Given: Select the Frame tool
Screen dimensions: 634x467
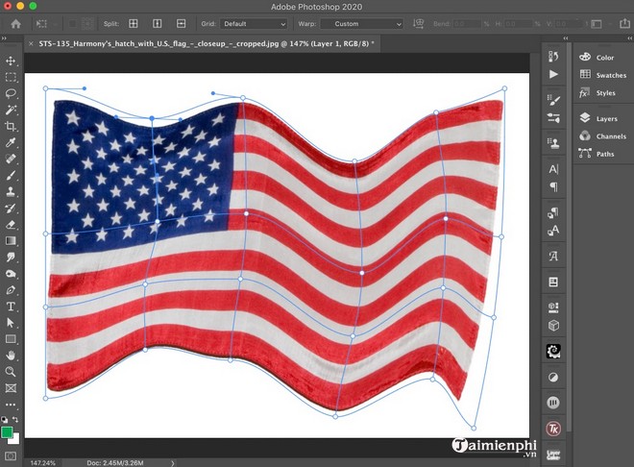Looking at the screenshot, I should coord(11,388).
